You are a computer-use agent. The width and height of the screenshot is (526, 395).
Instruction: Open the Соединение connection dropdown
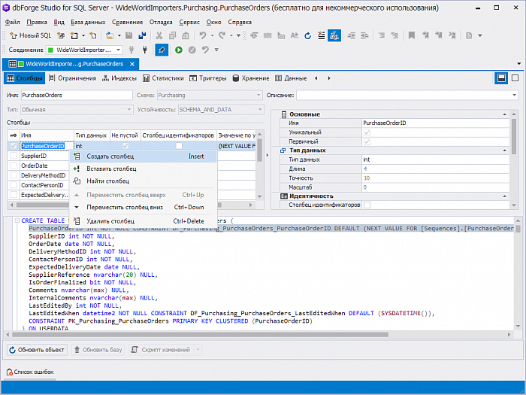coord(118,50)
